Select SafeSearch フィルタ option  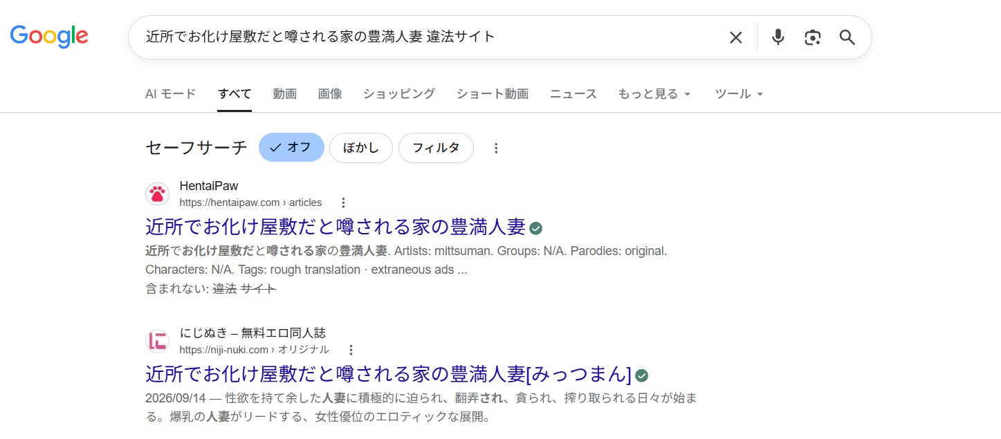[x=436, y=147]
